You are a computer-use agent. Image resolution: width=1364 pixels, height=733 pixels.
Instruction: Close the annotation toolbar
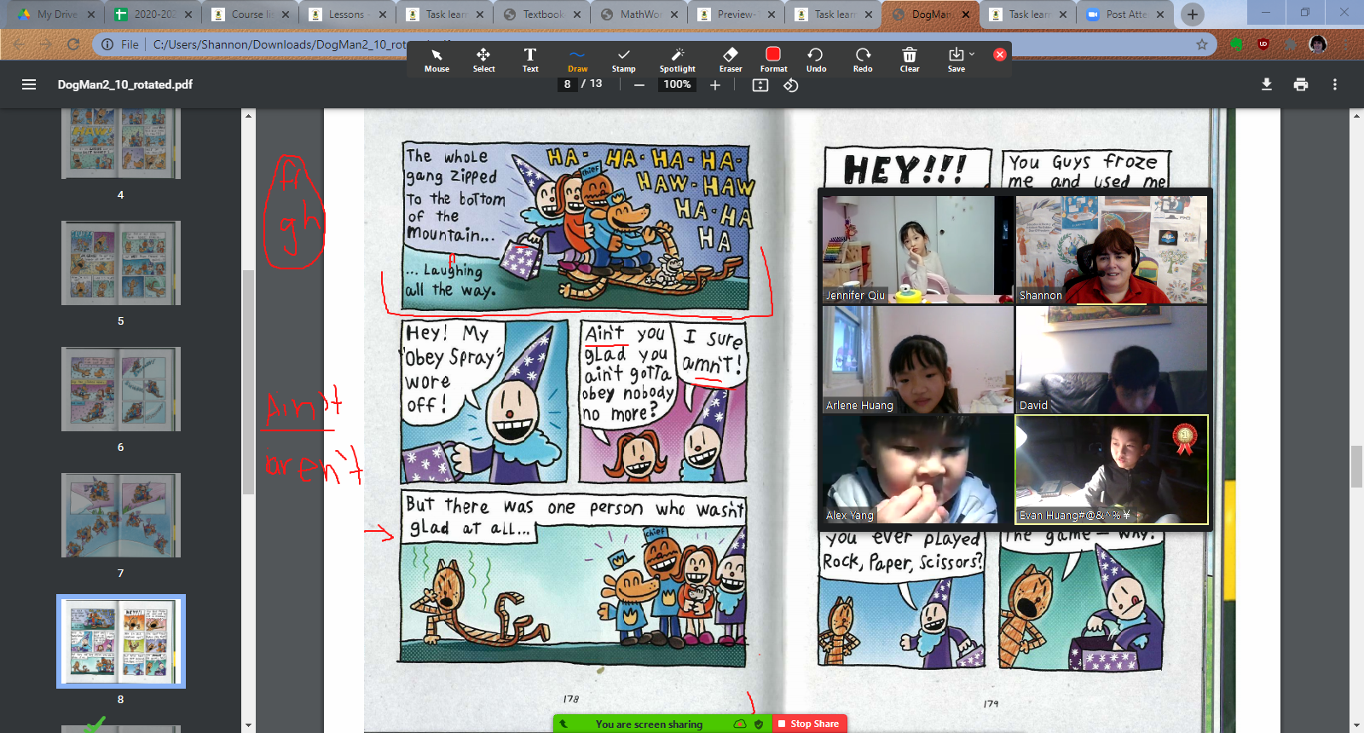pyautogui.click(x=1000, y=55)
